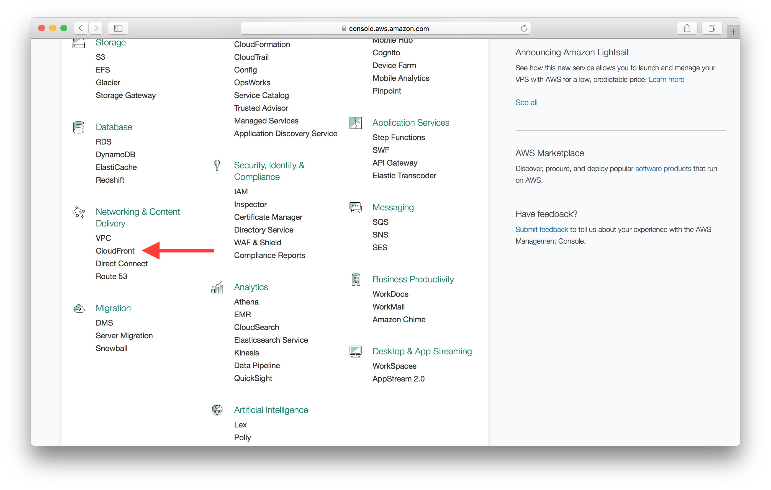Viewport: 771px width, 490px height.
Task: Open the Cognito service
Action: 386,53
